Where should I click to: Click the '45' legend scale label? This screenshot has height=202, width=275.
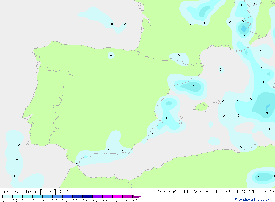[x=124, y=200]
